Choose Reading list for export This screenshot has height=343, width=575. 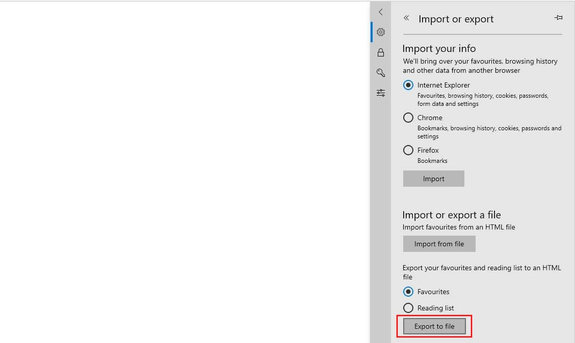coord(408,307)
